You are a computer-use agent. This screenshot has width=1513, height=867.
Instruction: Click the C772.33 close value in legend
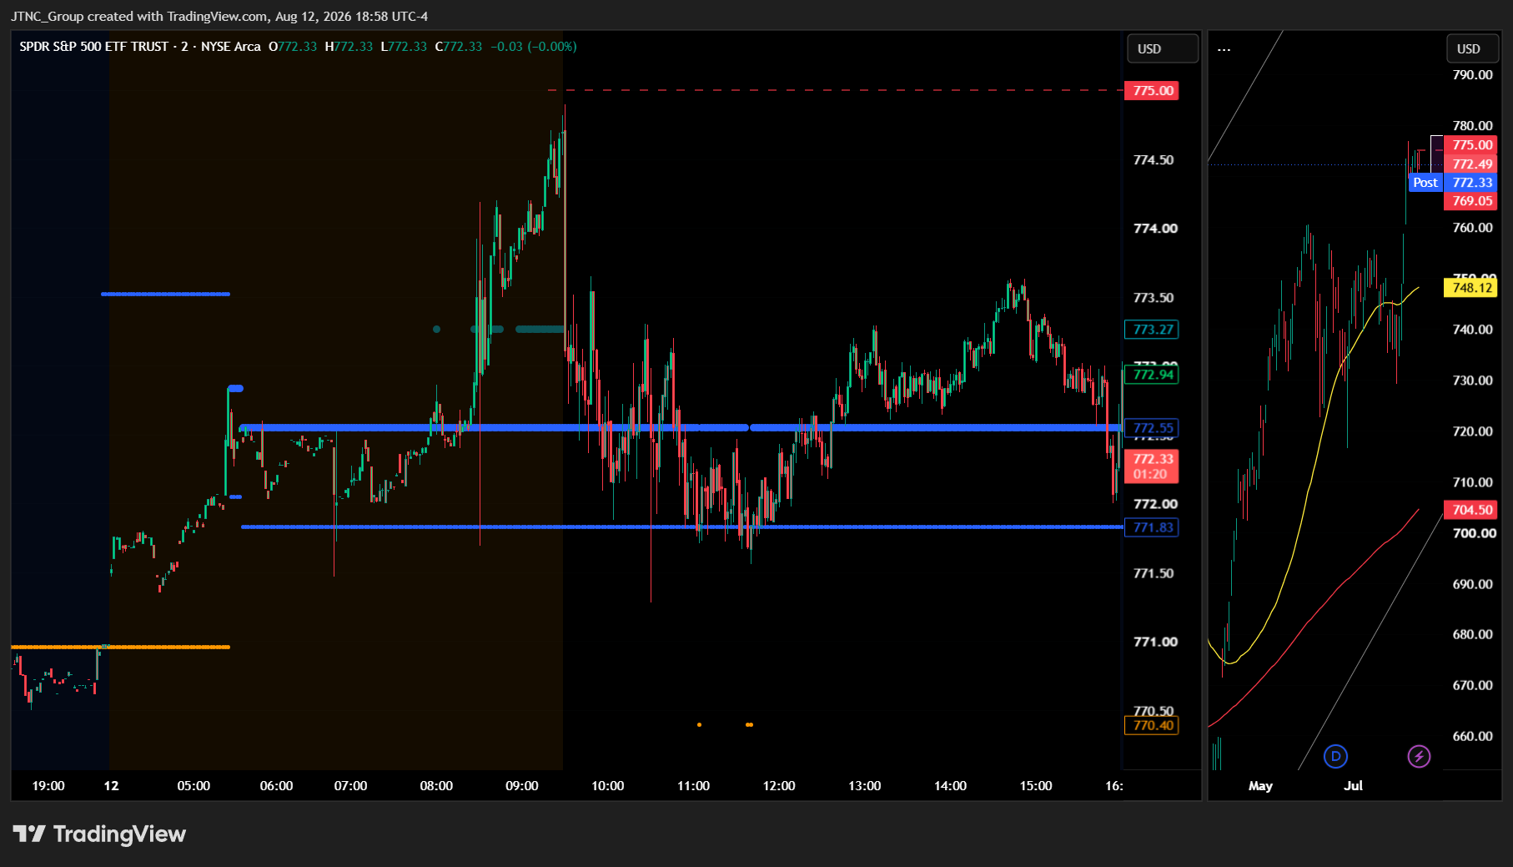[459, 47]
